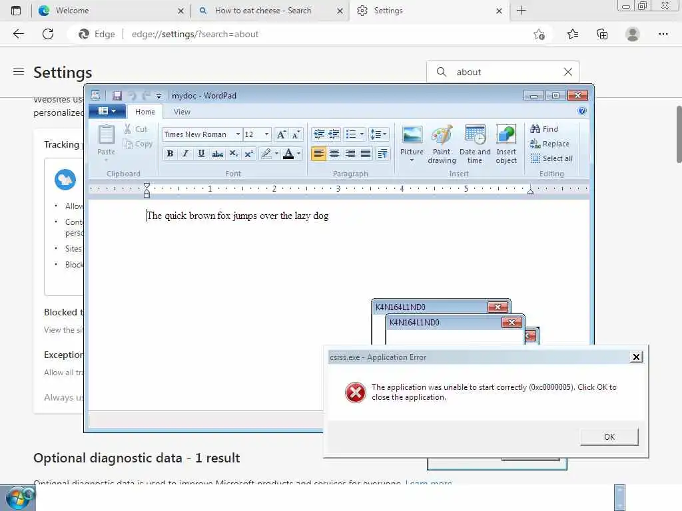This screenshot has width=682, height=511.
Task: Apply the text highlight color
Action: coord(266,154)
